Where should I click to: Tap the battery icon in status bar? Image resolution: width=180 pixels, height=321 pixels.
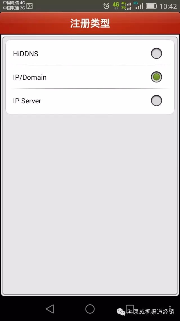(151, 6)
